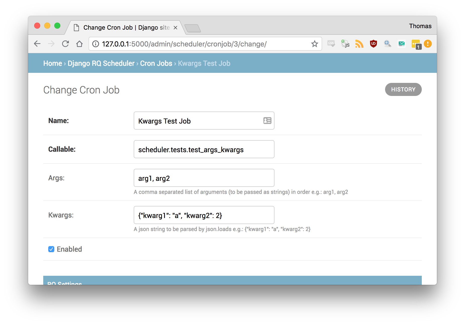Open the browser home icon
Image resolution: width=465 pixels, height=325 pixels.
click(79, 44)
